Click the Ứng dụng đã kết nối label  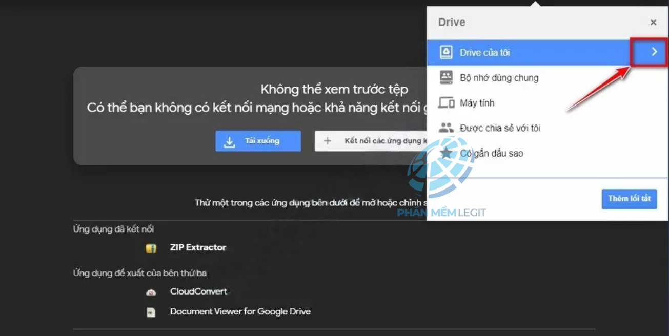coord(113,229)
